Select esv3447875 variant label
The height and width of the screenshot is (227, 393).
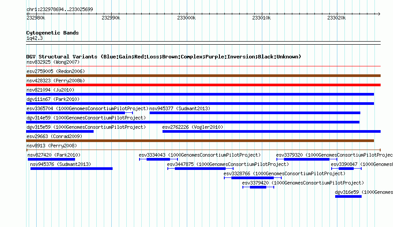click(228, 164)
